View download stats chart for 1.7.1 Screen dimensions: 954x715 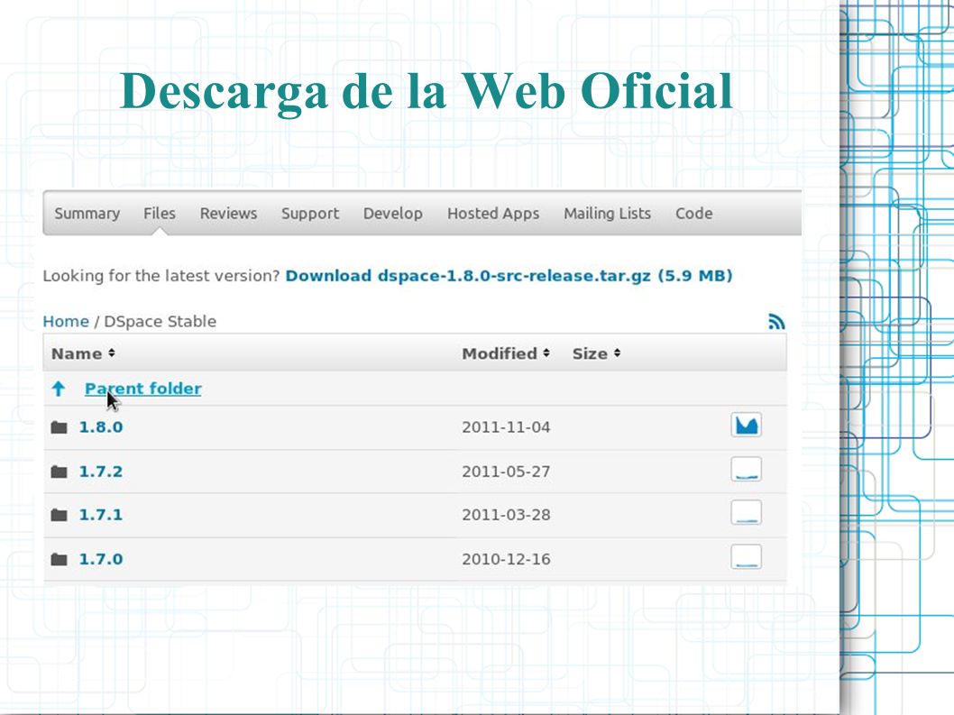coord(747,513)
